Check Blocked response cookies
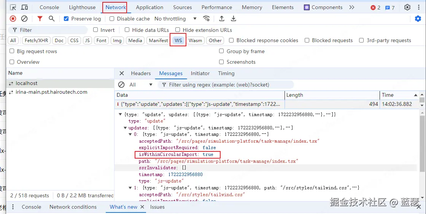Image resolution: width=426 pixels, height=214 pixels. (x=231, y=40)
